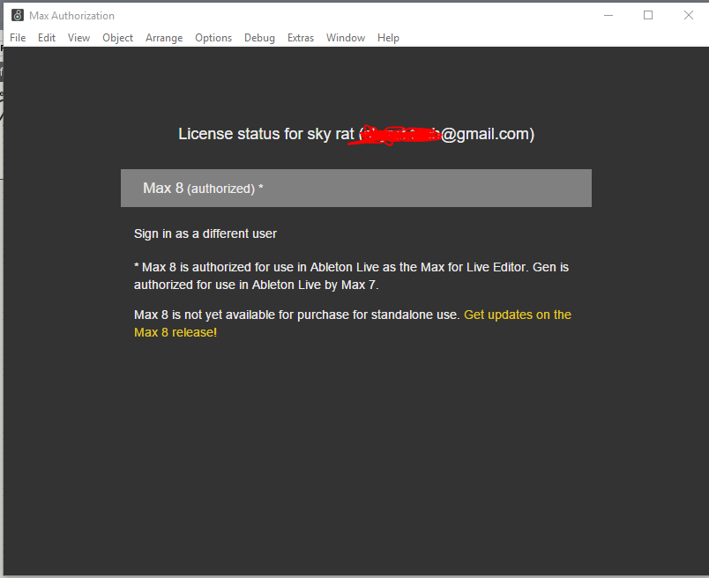Click the Max app icon in title bar

click(x=17, y=15)
